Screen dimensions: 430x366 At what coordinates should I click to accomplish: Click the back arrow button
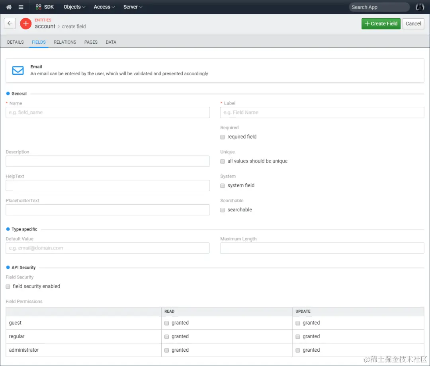[x=10, y=23]
